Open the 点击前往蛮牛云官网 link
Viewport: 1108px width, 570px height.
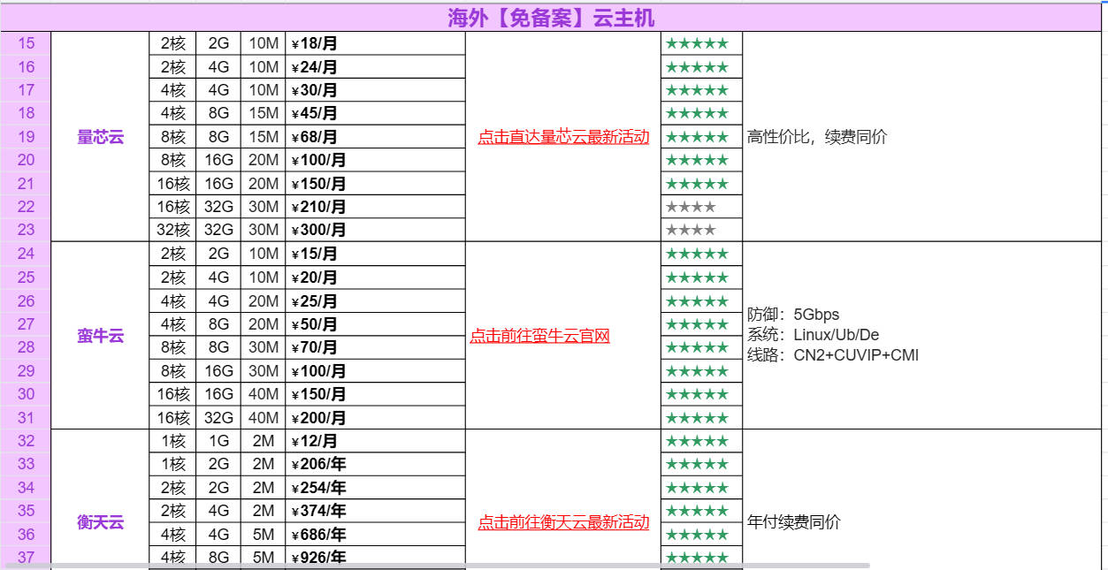[539, 336]
